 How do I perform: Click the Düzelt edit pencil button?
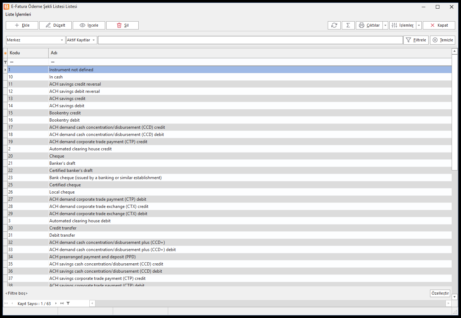(55, 25)
